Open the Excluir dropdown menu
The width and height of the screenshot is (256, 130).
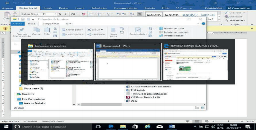96,30
